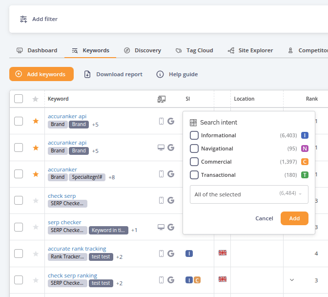Click the Add keywords button
This screenshot has height=297, width=328.
point(41,74)
